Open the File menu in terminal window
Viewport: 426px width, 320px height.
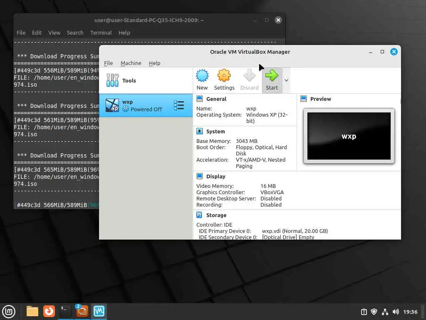(x=21, y=32)
